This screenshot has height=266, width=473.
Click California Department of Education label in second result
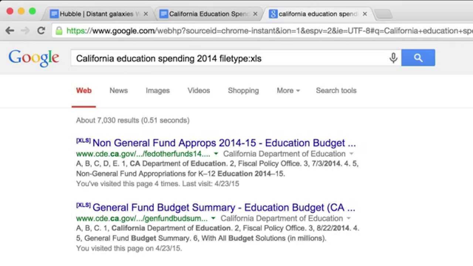click(x=282, y=218)
